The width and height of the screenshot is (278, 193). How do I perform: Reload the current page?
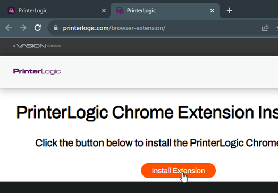point(38,28)
